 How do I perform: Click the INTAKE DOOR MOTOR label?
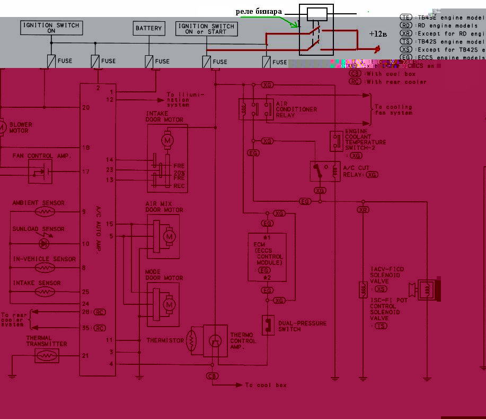click(x=165, y=116)
